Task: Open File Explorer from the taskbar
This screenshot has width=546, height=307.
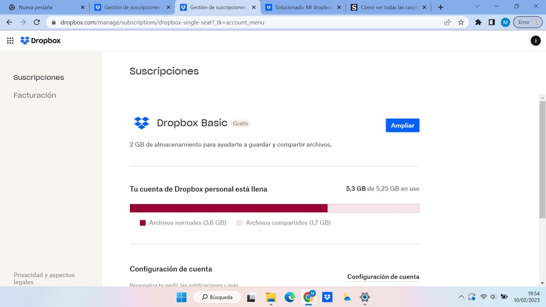Action: pyautogui.click(x=270, y=297)
